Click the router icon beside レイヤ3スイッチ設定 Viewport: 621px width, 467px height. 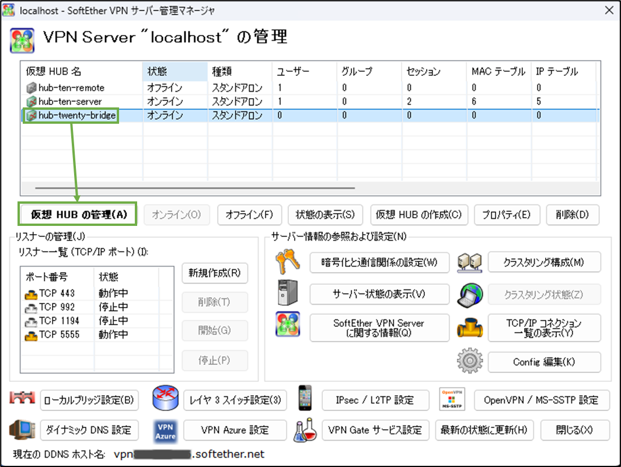[x=165, y=400]
